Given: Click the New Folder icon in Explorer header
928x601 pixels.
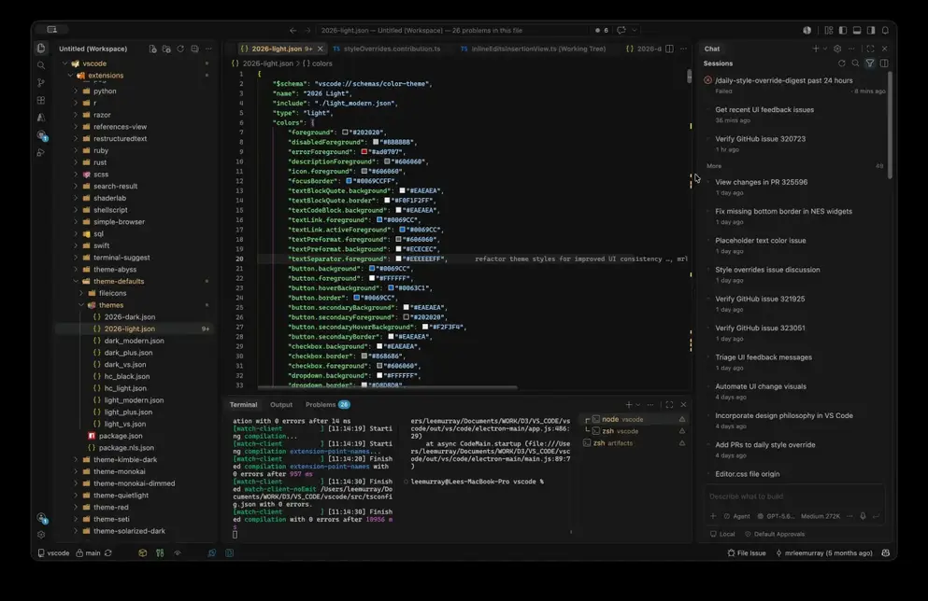Looking at the screenshot, I should coord(166,49).
